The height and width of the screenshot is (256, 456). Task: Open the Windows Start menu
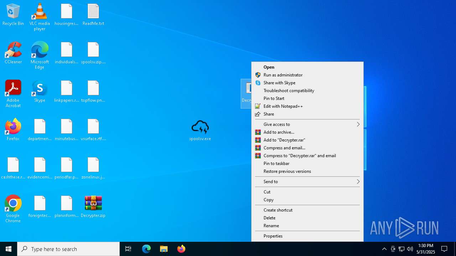click(x=9, y=249)
